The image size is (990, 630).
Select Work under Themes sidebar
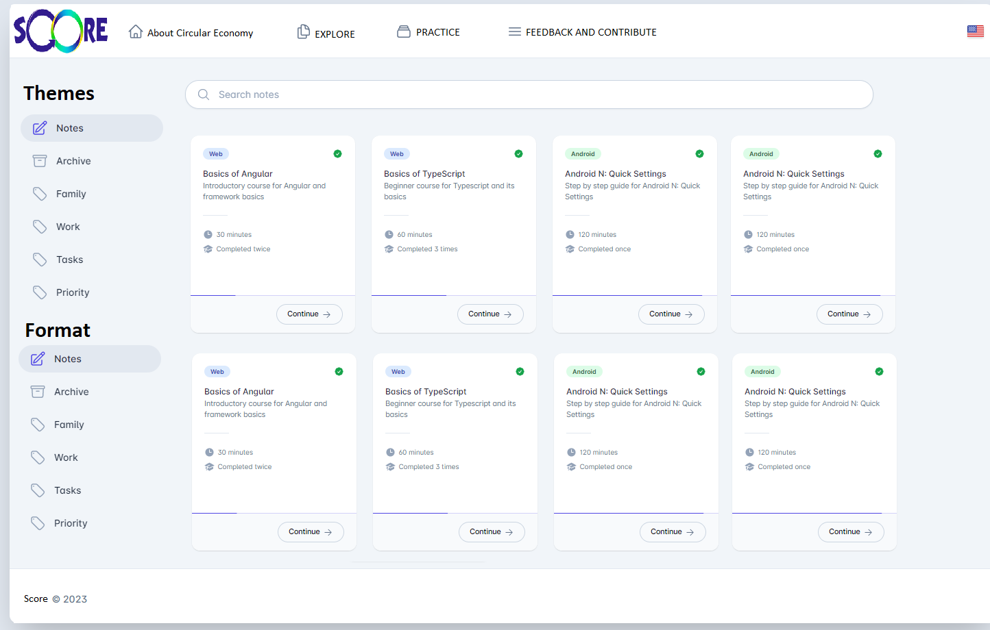pyautogui.click(x=68, y=227)
